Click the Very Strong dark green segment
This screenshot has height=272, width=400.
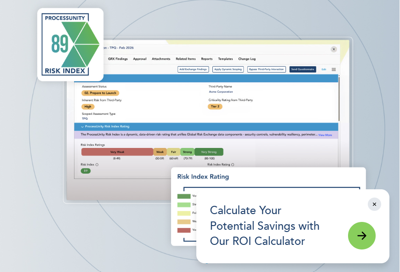[209, 152]
